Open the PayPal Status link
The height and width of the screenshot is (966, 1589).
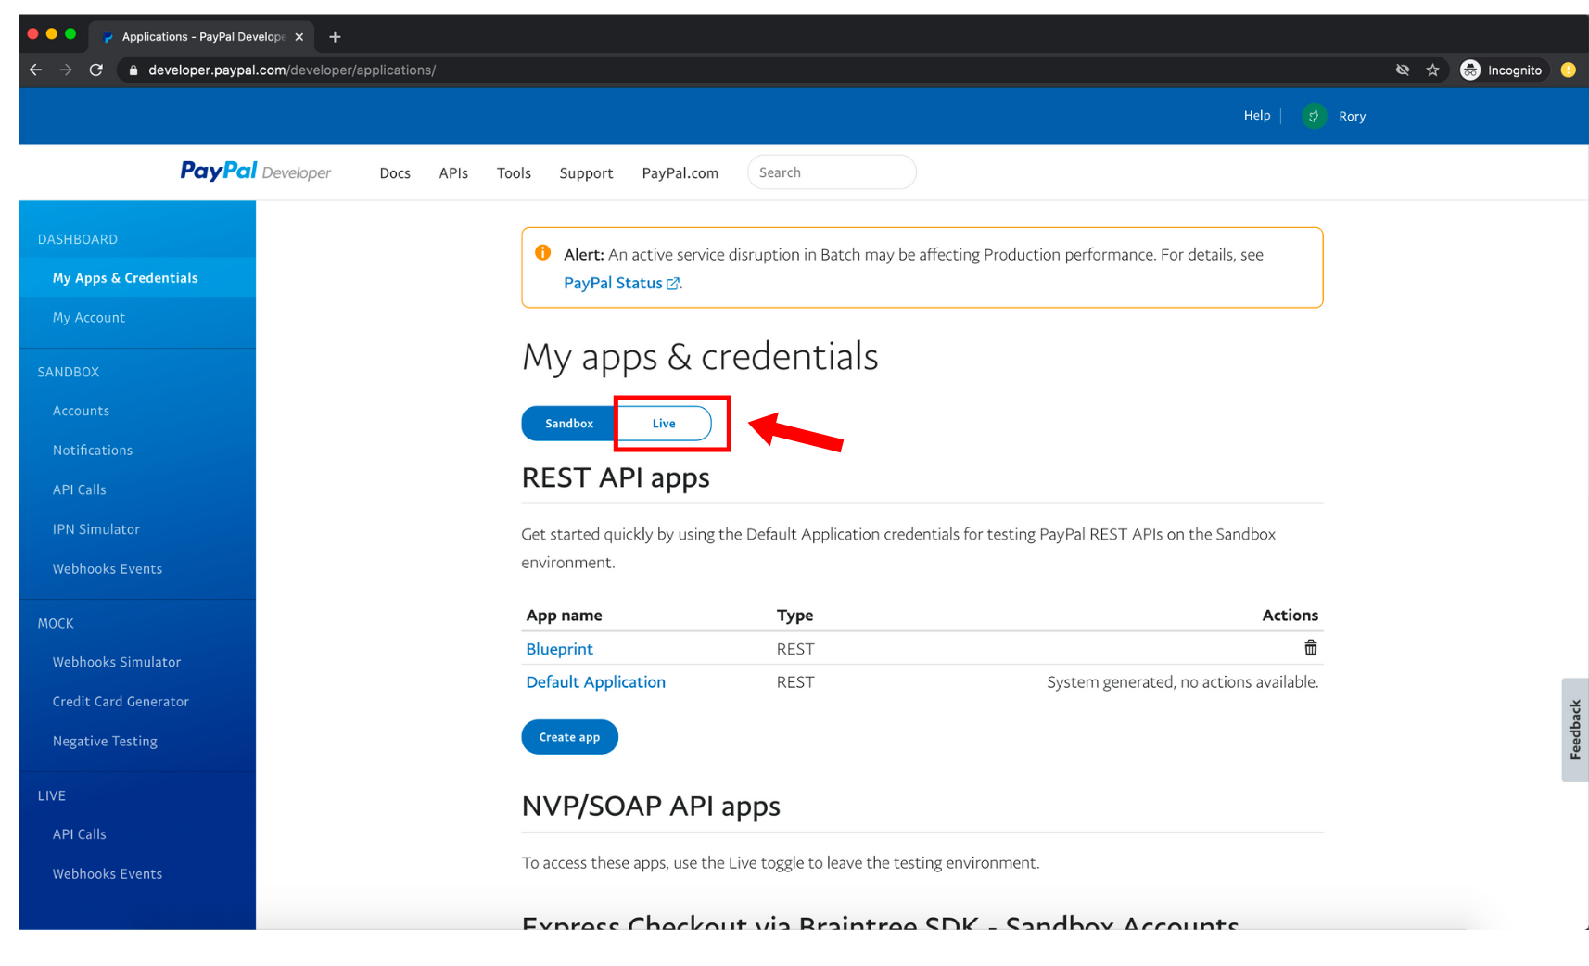click(621, 283)
